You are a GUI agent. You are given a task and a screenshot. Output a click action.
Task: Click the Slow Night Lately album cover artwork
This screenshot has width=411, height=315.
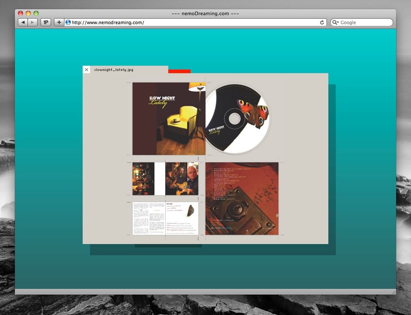click(168, 118)
